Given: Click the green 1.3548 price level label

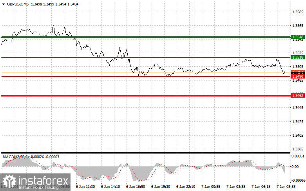Looking at the screenshot, I should (298, 37).
